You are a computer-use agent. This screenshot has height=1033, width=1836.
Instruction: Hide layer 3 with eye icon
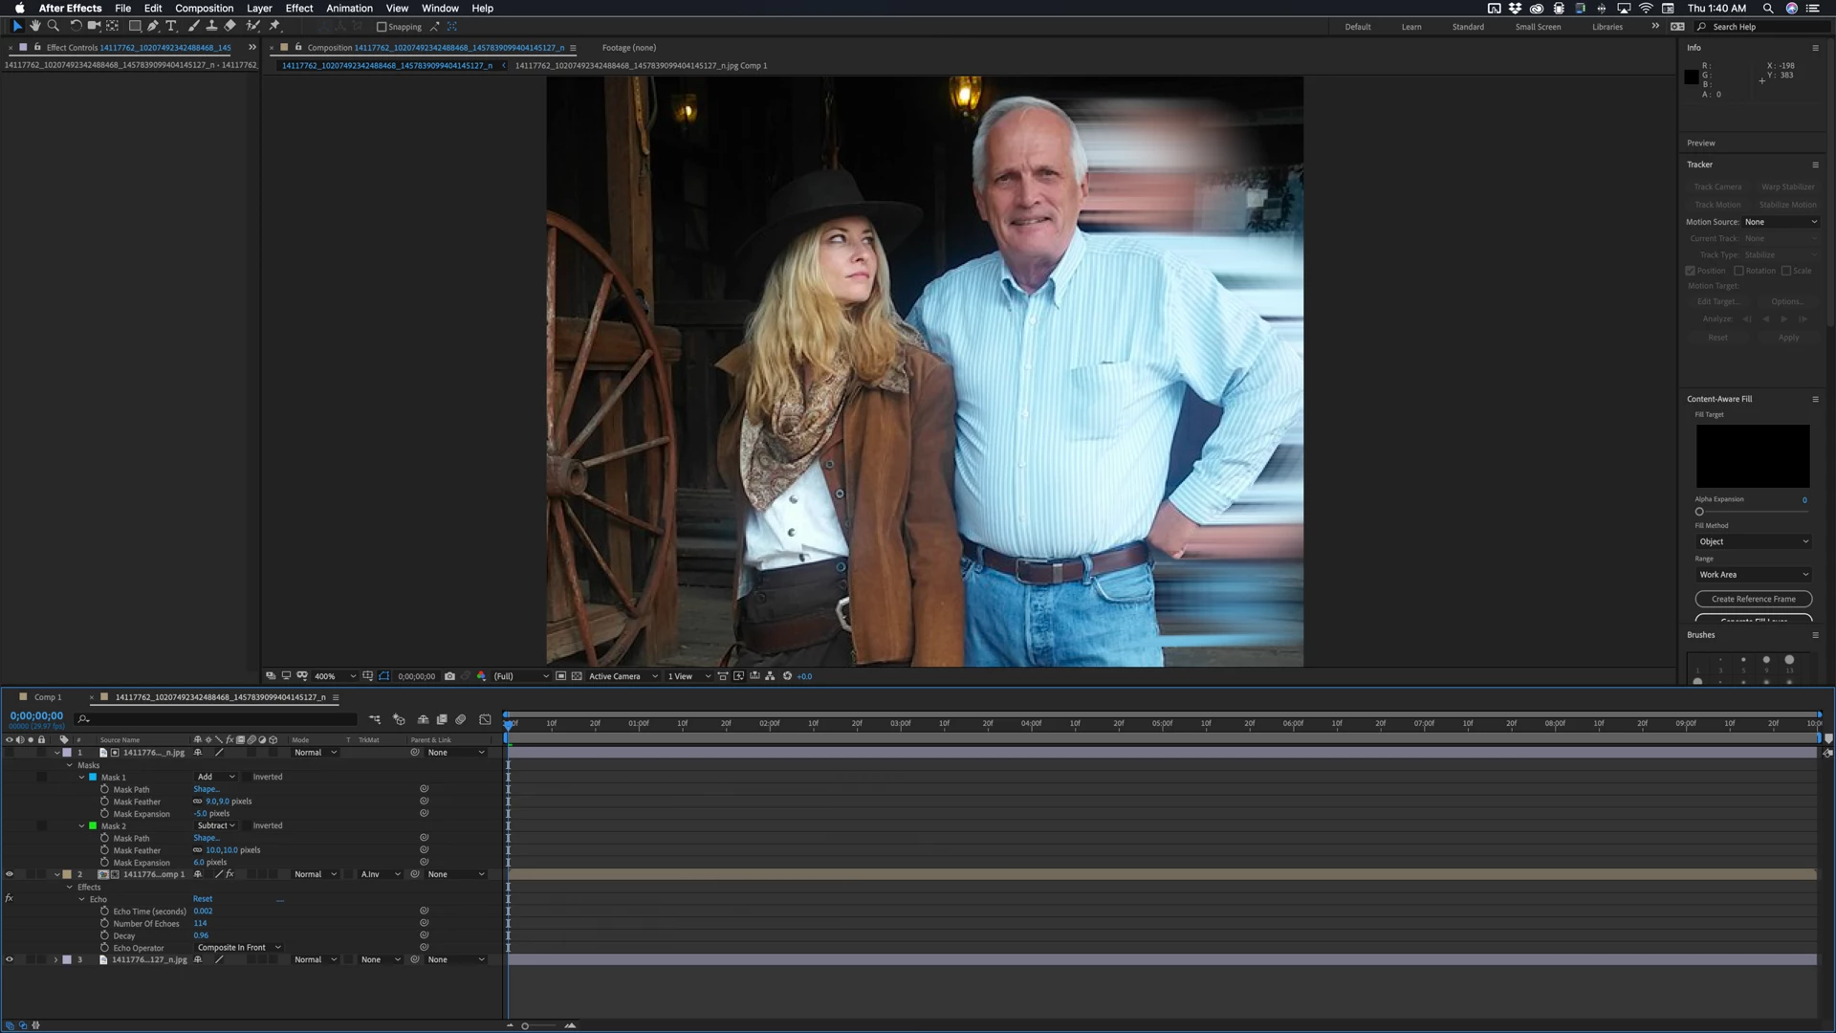[10, 959]
